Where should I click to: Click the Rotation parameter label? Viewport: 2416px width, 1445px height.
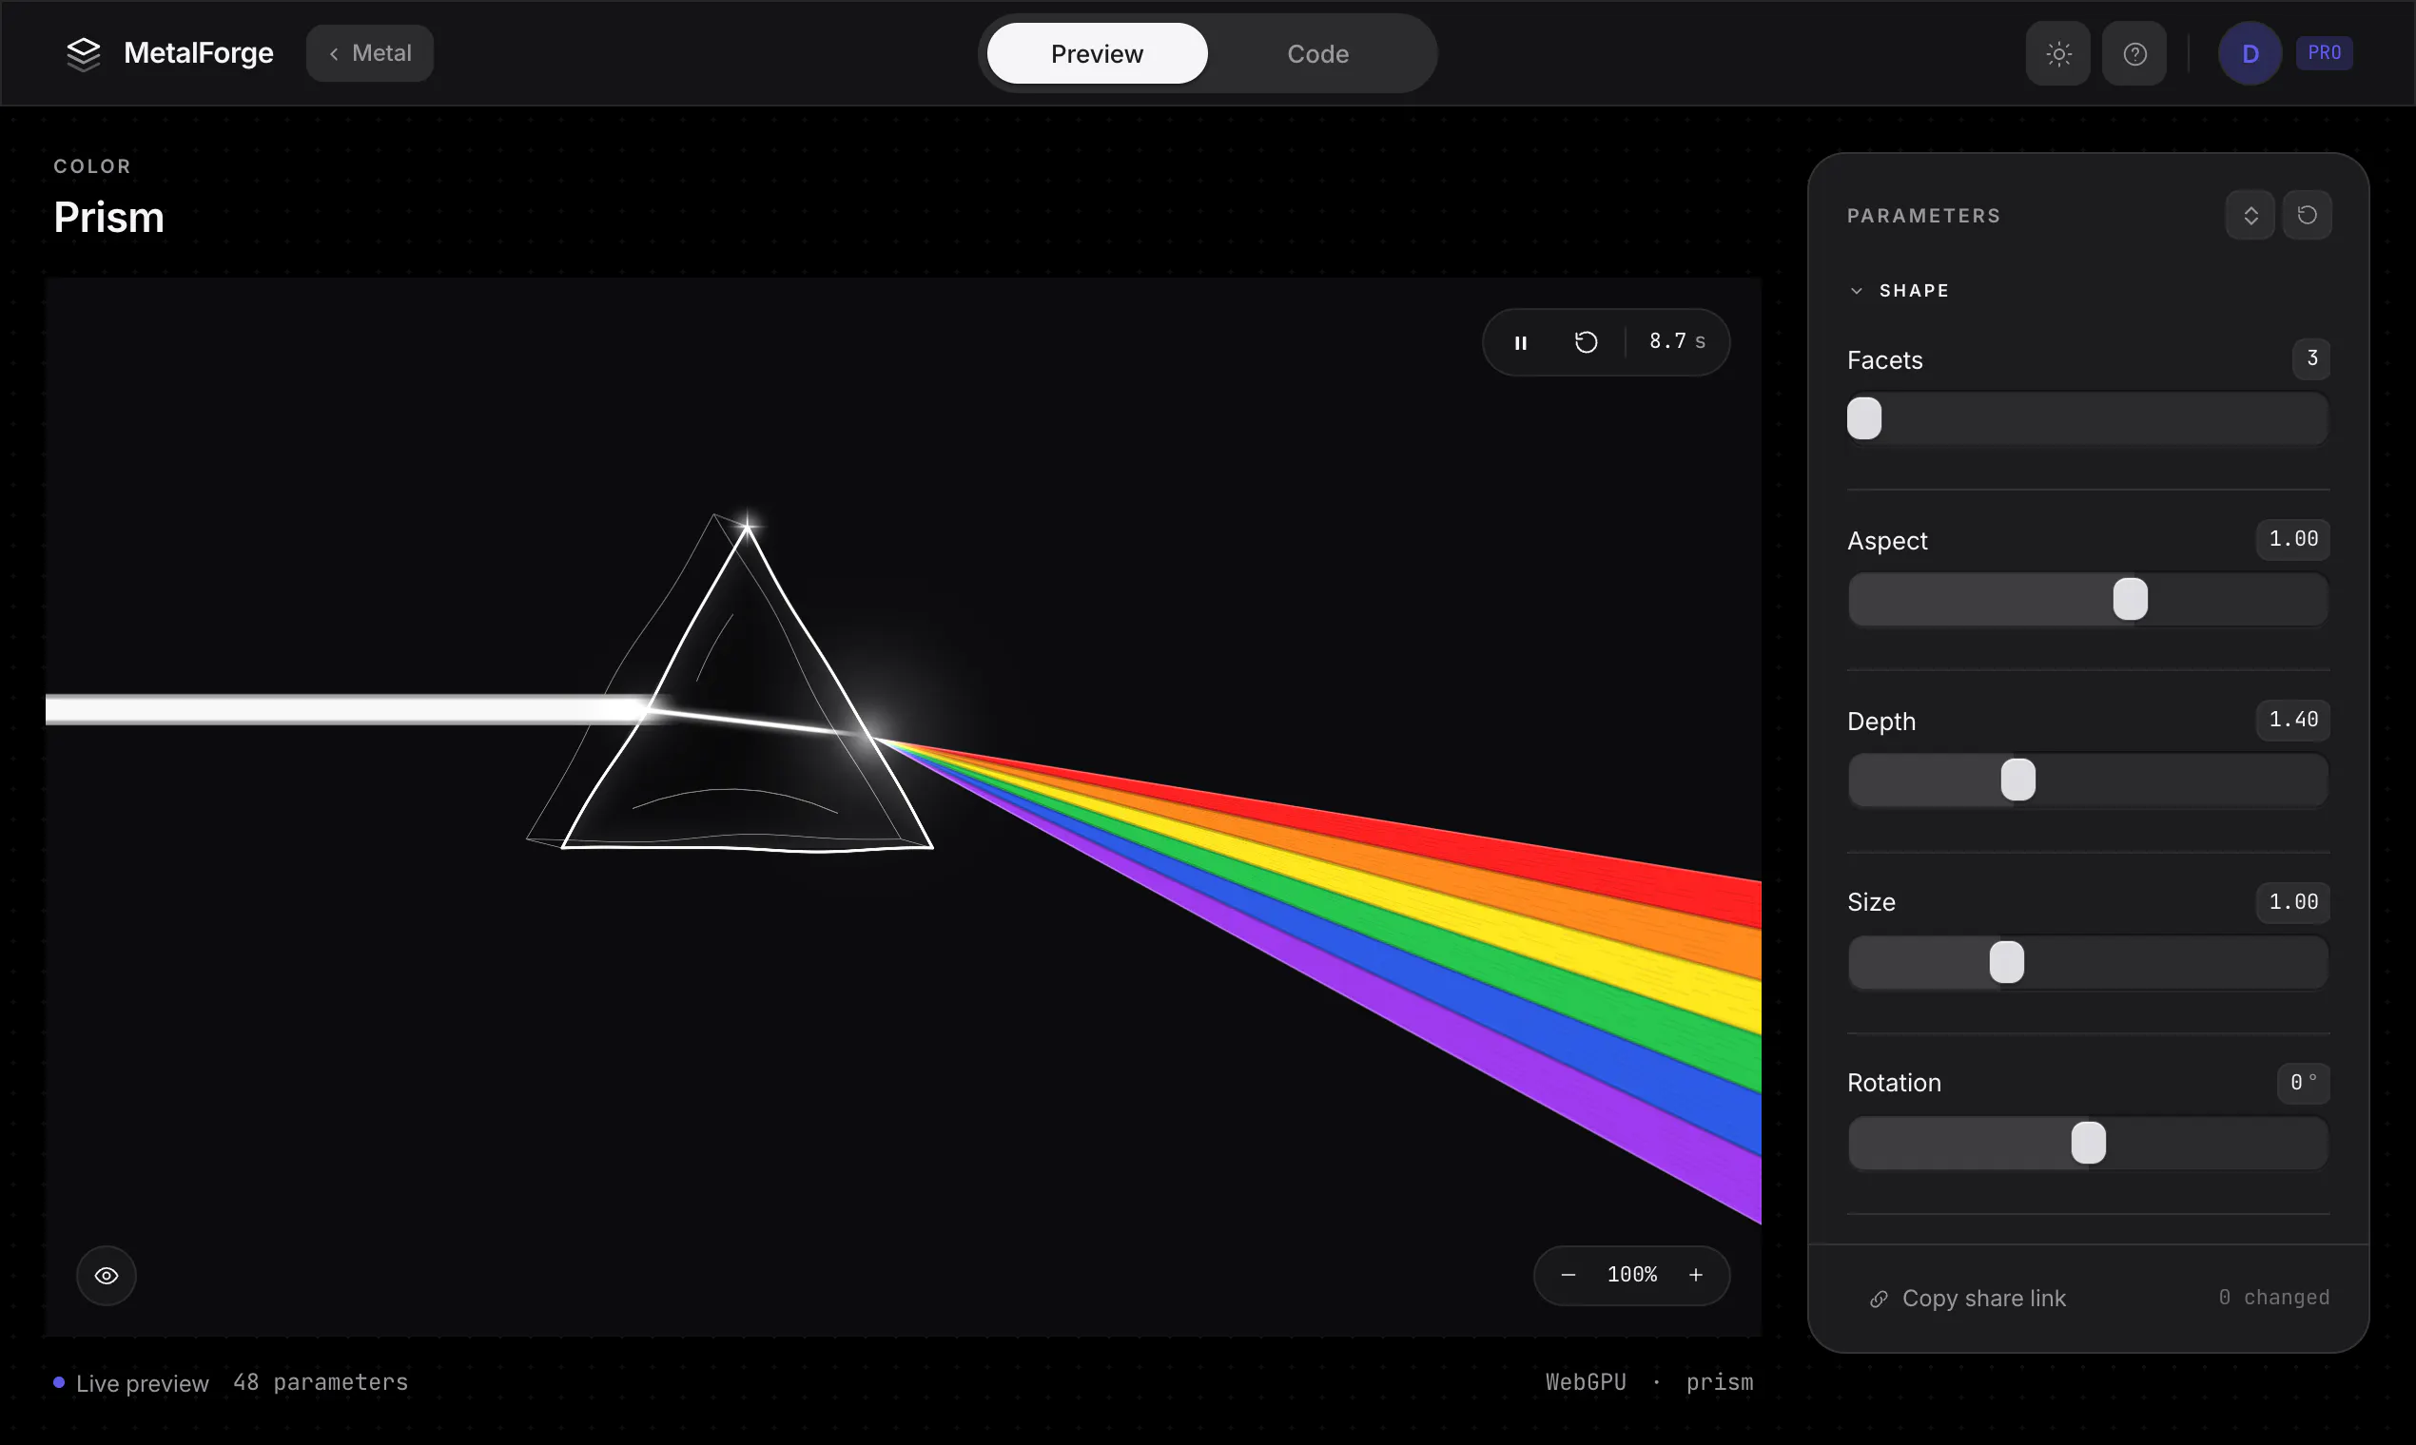(x=1895, y=1083)
